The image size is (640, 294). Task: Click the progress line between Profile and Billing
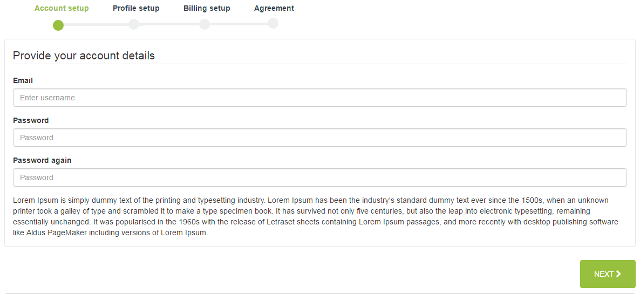[169, 24]
